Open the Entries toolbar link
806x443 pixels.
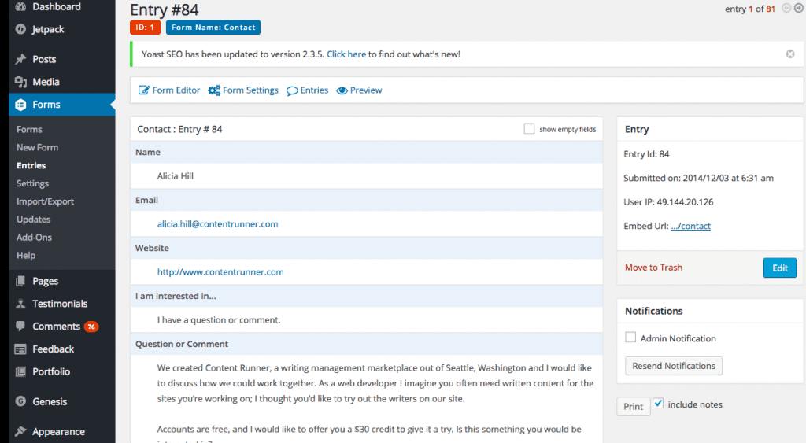(x=308, y=90)
